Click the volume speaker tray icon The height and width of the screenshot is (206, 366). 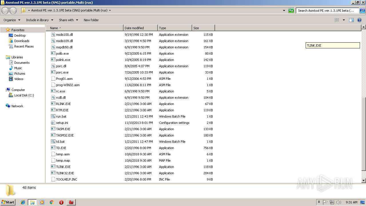click(339, 202)
